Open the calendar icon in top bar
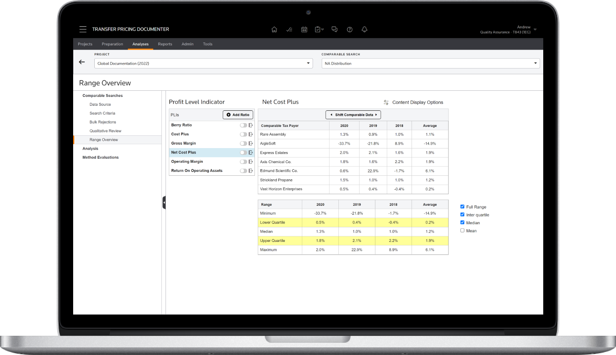Screen dimensions: 616x355 [304, 30]
